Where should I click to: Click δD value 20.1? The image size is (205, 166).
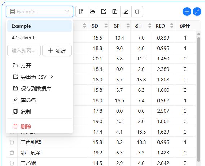(98, 59)
